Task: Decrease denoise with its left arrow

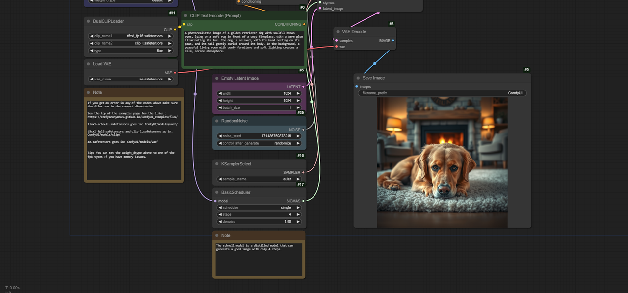Action: (x=220, y=222)
